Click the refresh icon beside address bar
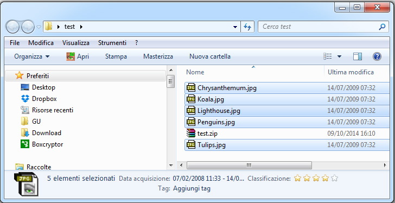 pyautogui.click(x=247, y=27)
